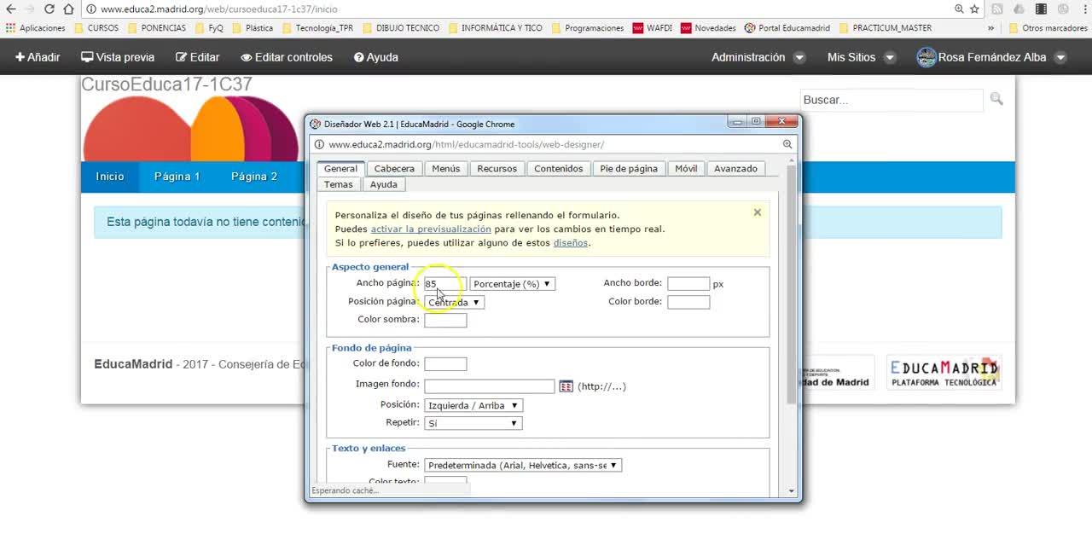This screenshot has height=551, width=1092.
Task: Reload the page with the refresh icon
Action: (x=49, y=9)
